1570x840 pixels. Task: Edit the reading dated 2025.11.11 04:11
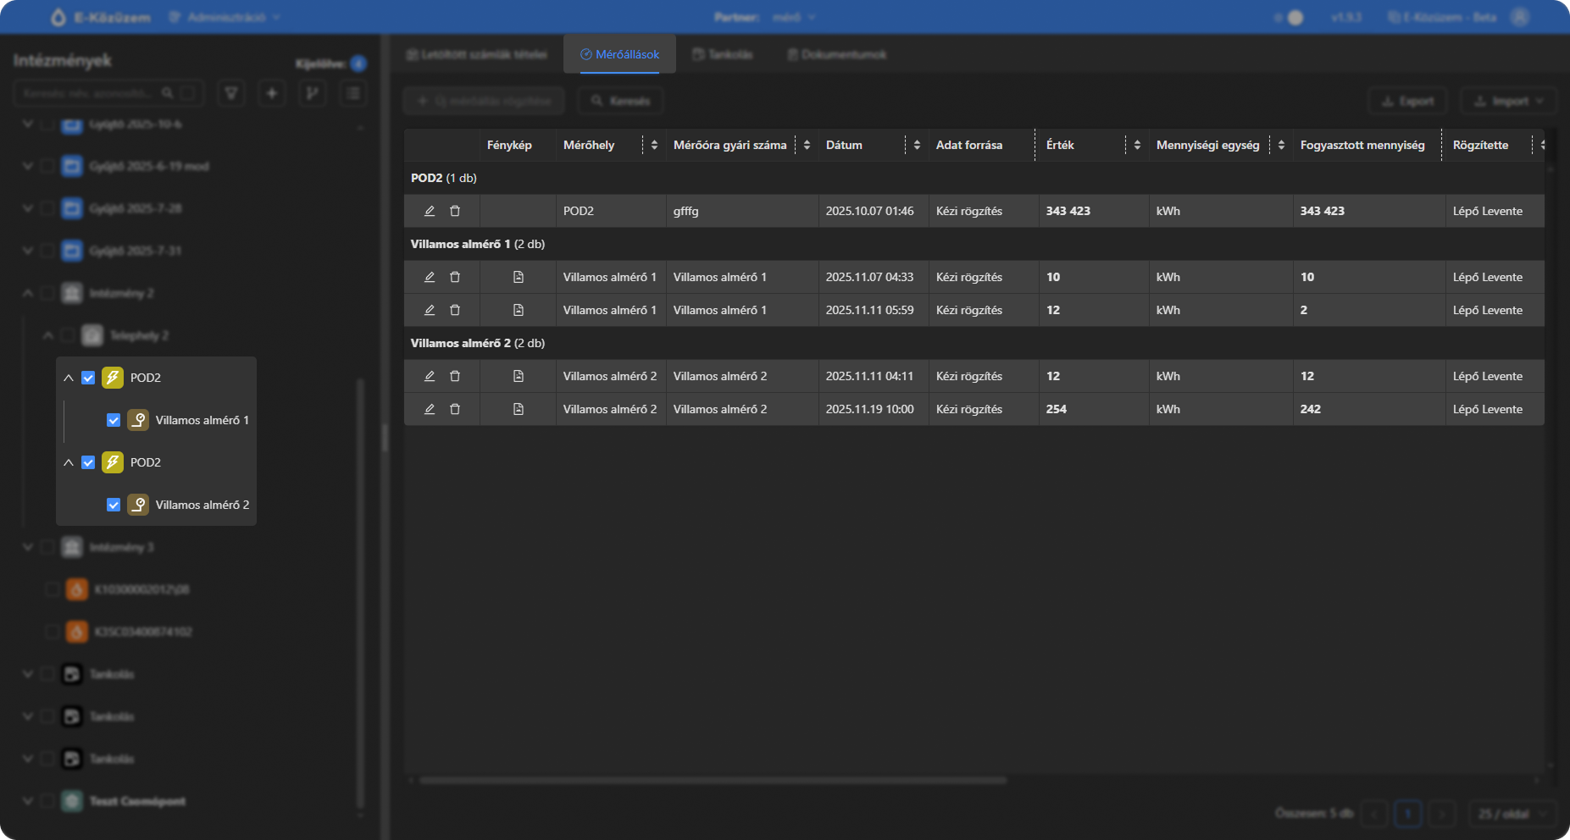pos(430,376)
